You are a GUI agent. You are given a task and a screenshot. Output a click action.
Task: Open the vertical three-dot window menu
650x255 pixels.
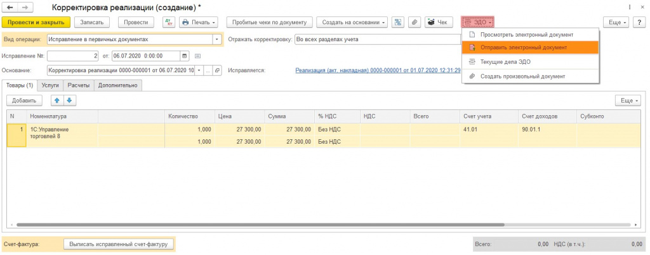pyautogui.click(x=630, y=8)
